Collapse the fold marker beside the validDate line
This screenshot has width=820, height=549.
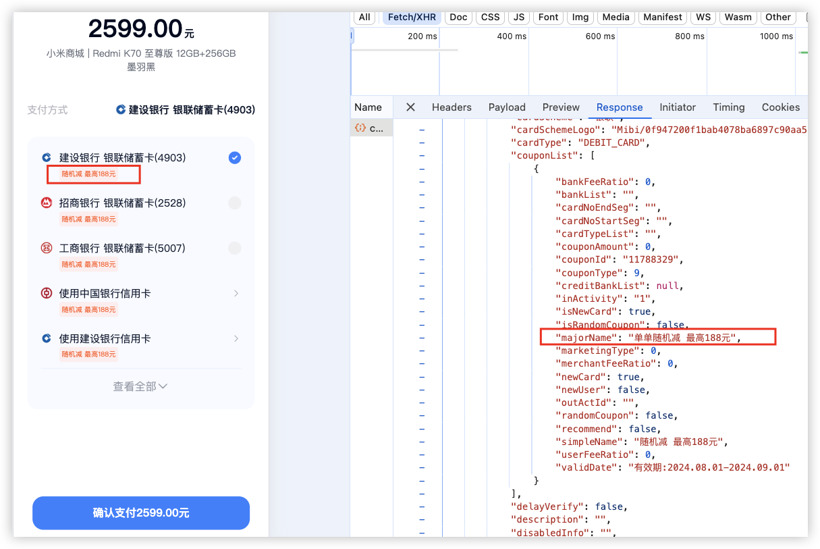[422, 467]
